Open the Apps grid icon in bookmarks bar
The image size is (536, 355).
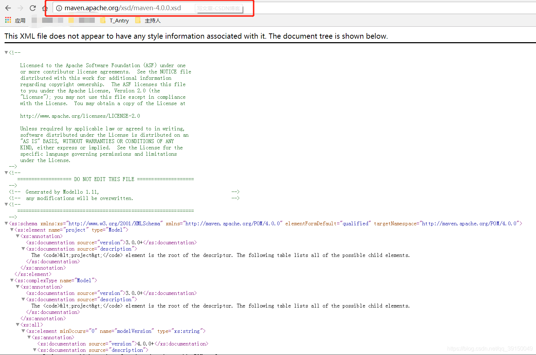(8, 20)
